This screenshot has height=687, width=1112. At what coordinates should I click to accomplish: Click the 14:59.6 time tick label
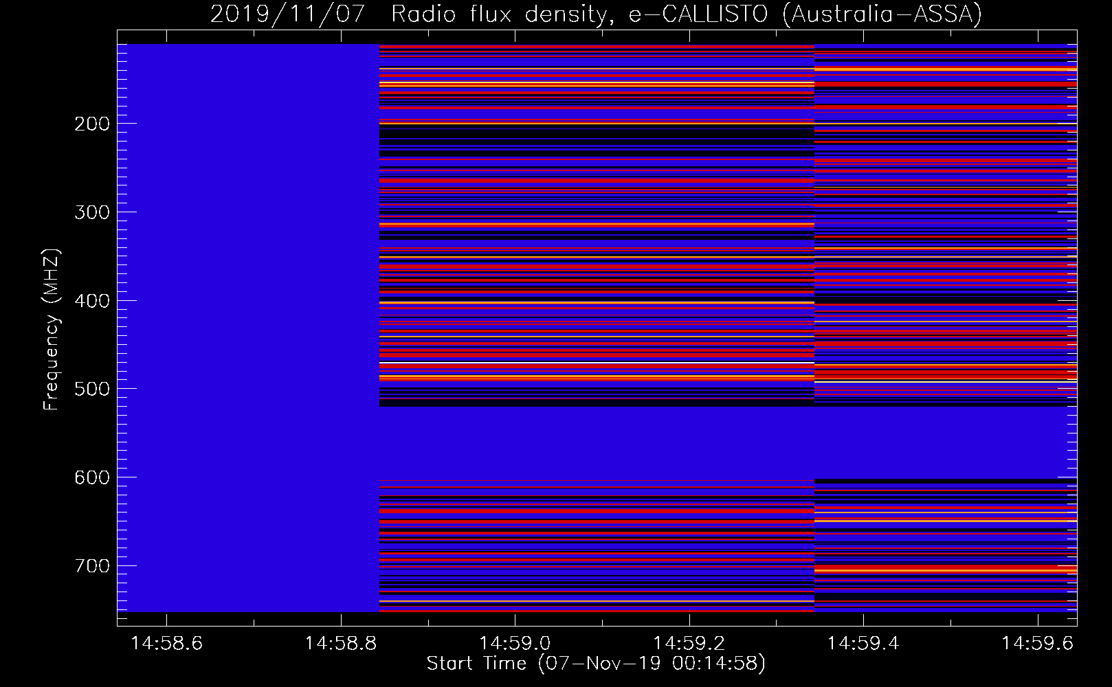1037,644
